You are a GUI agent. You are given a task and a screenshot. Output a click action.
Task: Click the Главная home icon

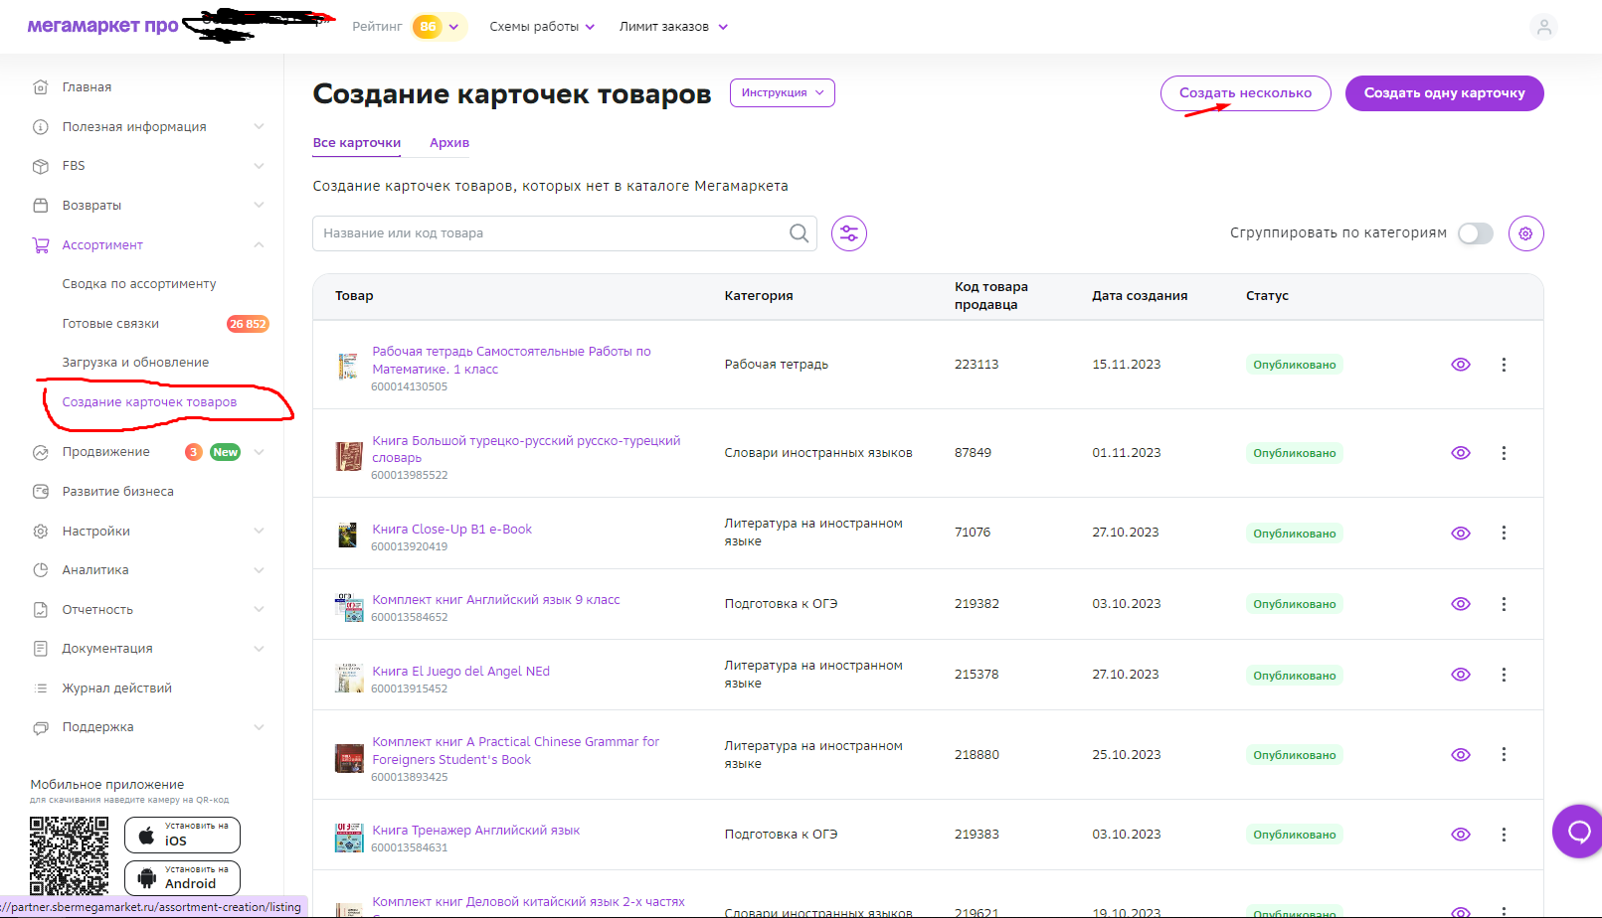(x=41, y=87)
